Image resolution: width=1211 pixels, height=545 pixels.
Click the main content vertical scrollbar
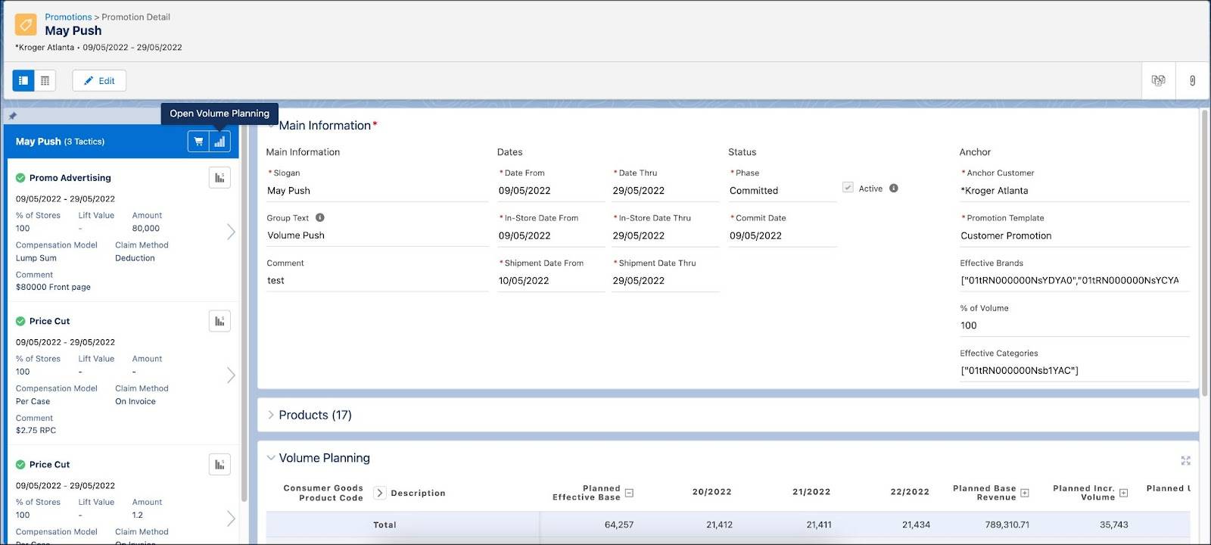tap(1205, 254)
